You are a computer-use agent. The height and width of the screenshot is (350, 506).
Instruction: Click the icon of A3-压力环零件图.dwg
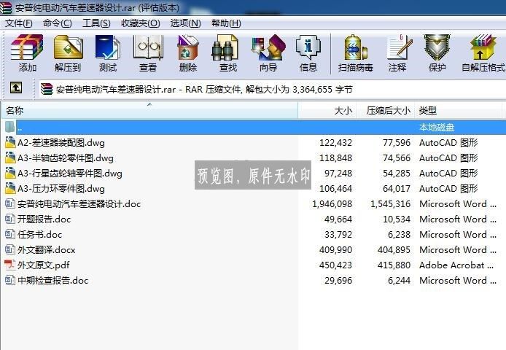point(10,188)
